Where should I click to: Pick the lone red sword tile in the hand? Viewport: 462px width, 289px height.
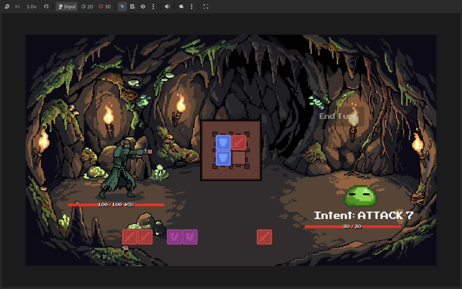(x=264, y=237)
